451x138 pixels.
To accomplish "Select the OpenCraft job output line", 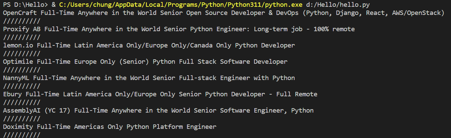I will [224, 13].
